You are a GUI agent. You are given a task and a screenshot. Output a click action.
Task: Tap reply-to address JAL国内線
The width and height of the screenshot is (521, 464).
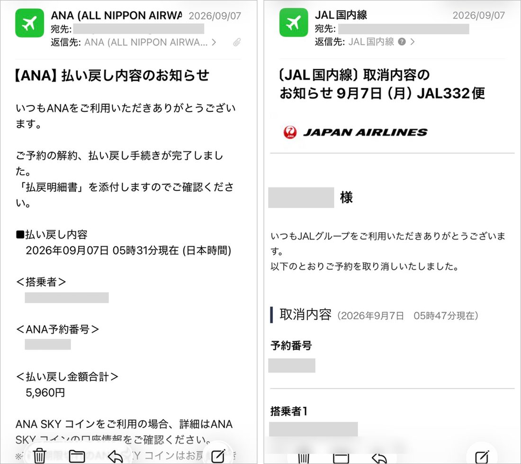tap(371, 42)
